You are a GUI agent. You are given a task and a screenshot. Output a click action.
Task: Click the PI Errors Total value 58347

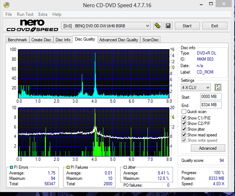click(x=50, y=184)
